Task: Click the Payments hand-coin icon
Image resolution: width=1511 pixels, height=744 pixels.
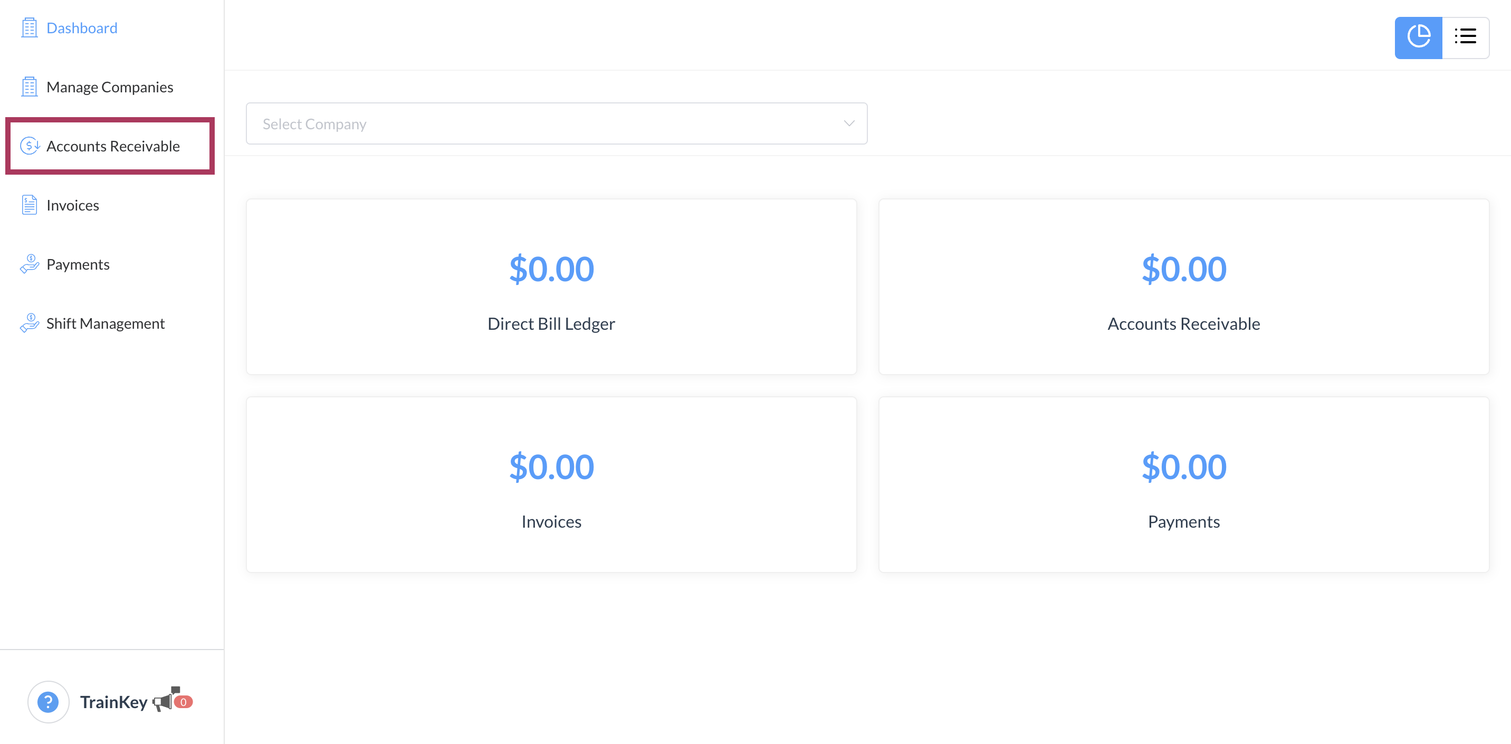Action: tap(30, 264)
